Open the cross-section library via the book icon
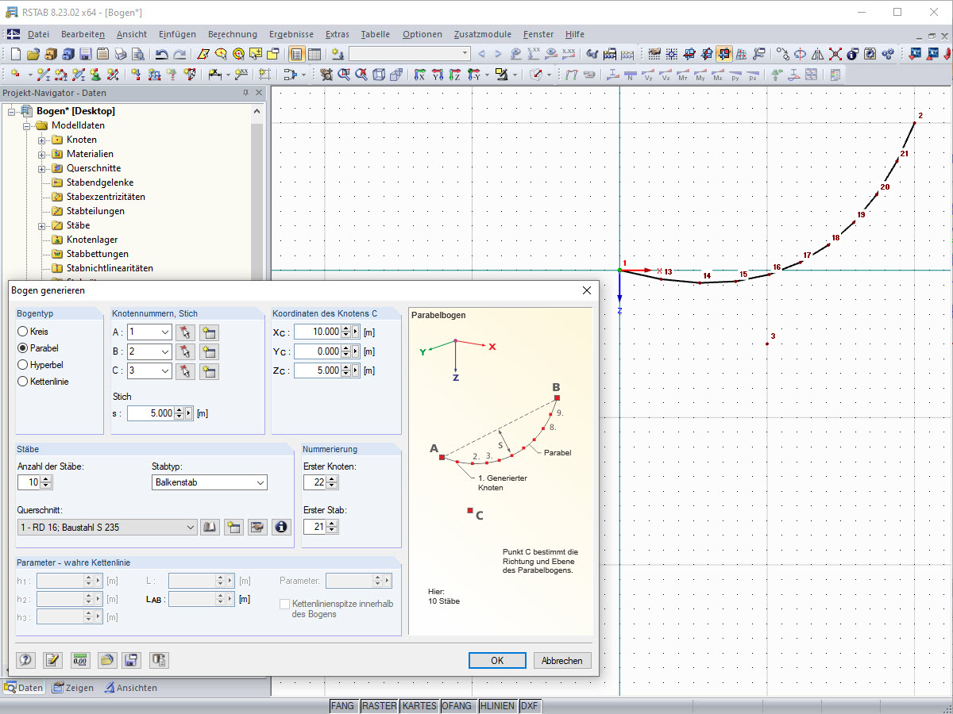This screenshot has width=953, height=714. pyautogui.click(x=210, y=527)
